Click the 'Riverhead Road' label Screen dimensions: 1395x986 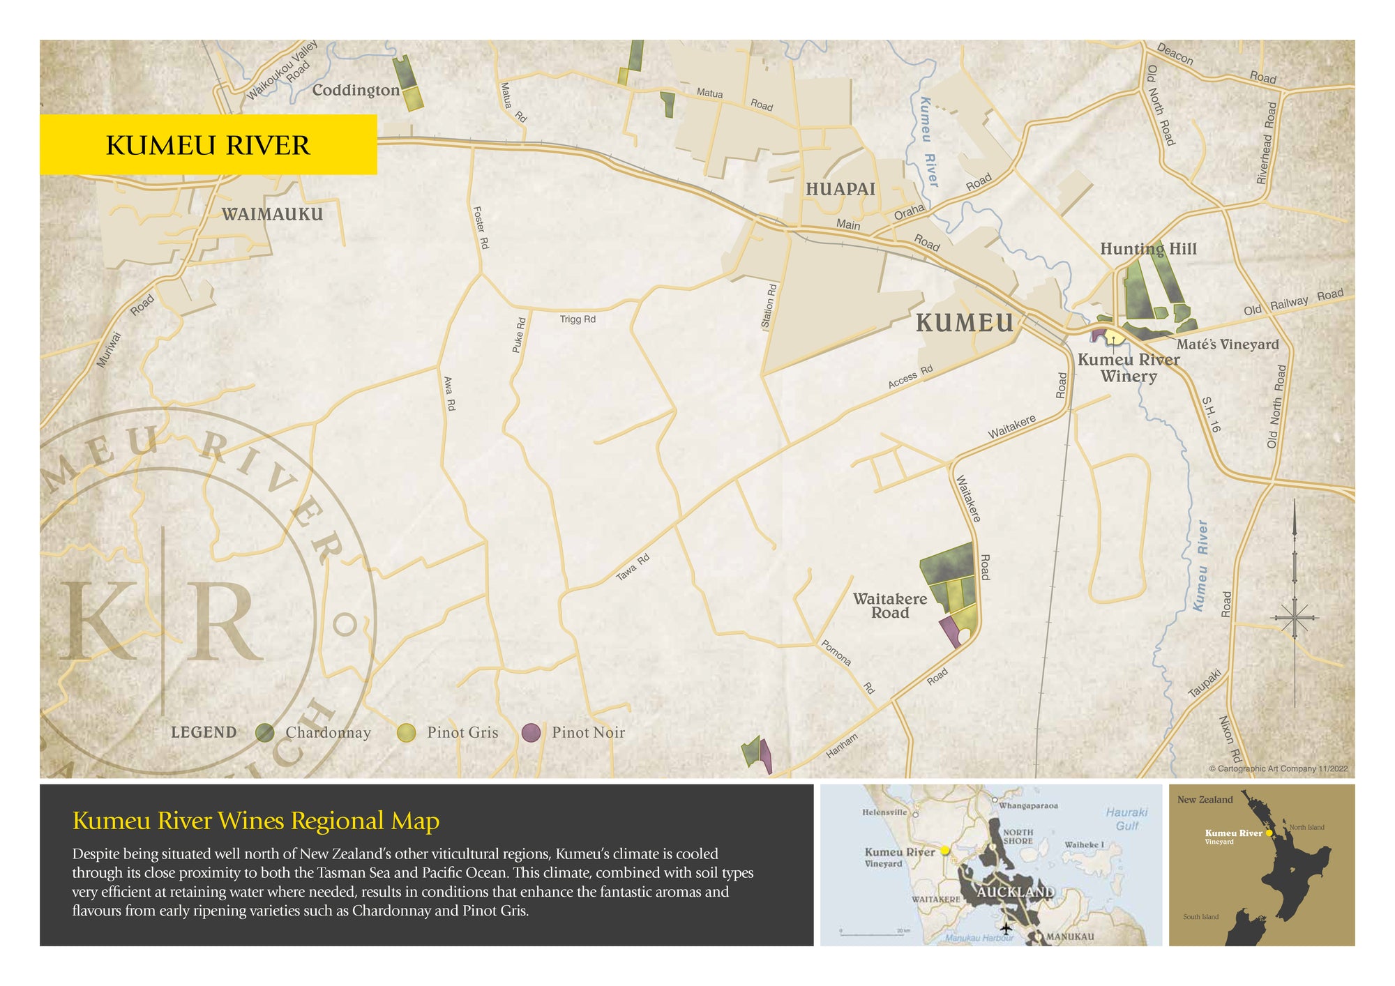[x=1267, y=143]
